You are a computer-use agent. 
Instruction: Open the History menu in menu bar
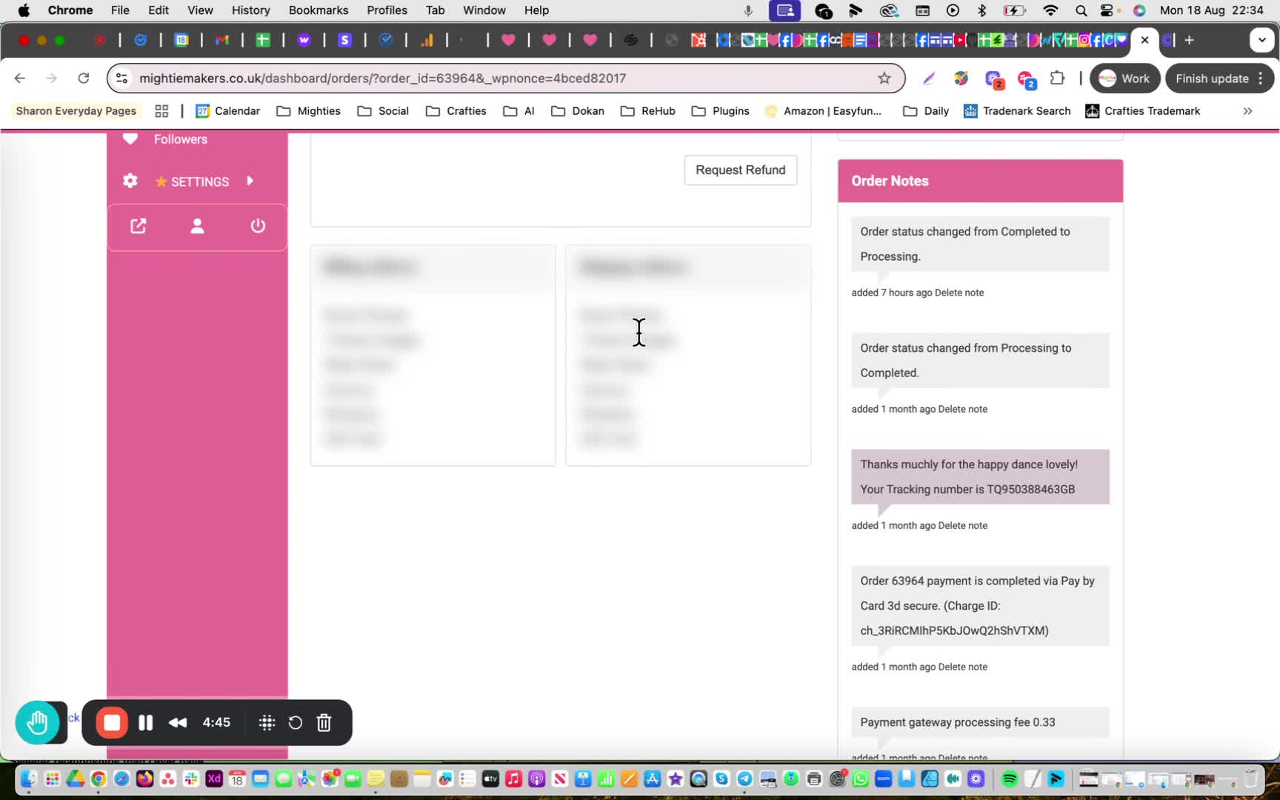[x=251, y=10]
